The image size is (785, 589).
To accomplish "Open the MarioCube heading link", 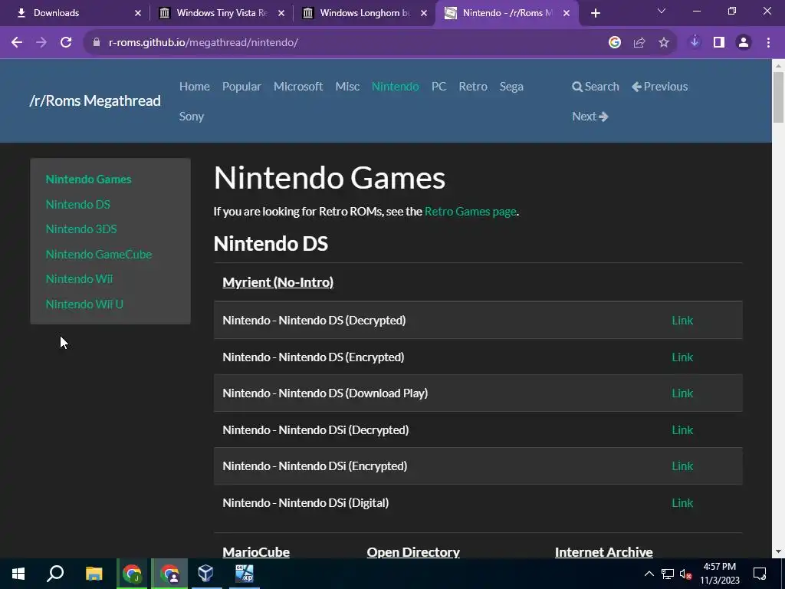I will pyautogui.click(x=256, y=552).
